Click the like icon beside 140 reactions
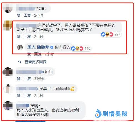Viewport: 135px width, 122px height. click(x=73, y=49)
